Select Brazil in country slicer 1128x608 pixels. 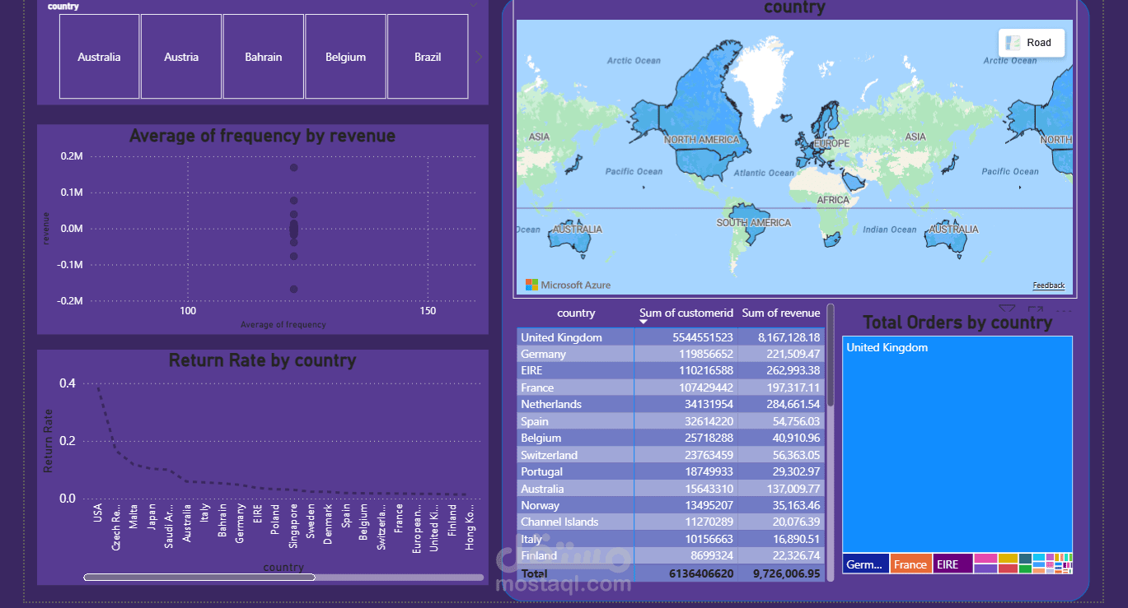click(x=428, y=57)
